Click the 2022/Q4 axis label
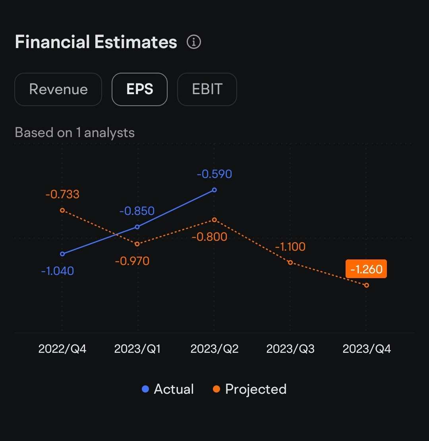This screenshot has height=441, width=429. (x=62, y=348)
